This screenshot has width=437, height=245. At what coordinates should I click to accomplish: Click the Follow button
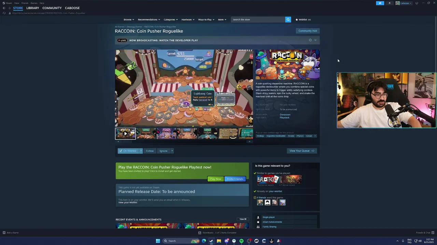pos(150,151)
